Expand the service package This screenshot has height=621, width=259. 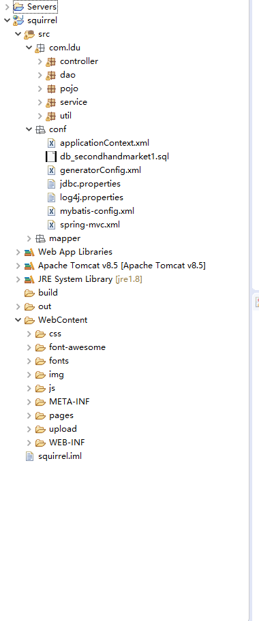click(40, 102)
